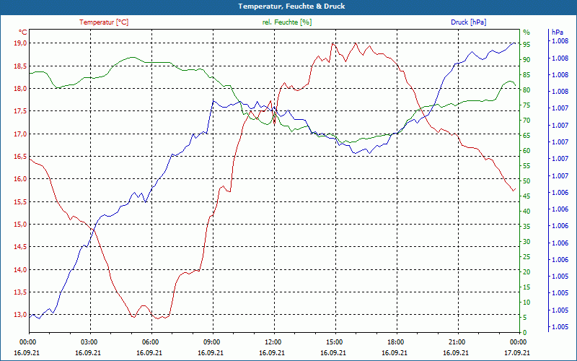577x361 pixels.
Task: Click the 55 humidity axis value
Action: [x=527, y=166]
